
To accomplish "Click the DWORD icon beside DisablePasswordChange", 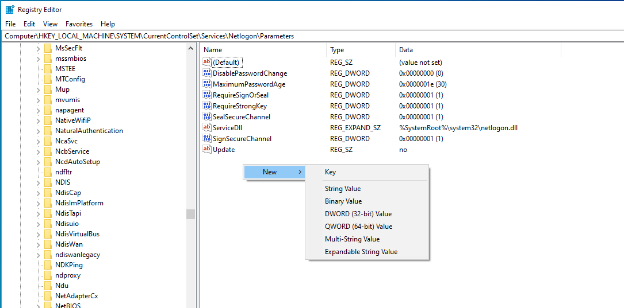I will coord(207,73).
